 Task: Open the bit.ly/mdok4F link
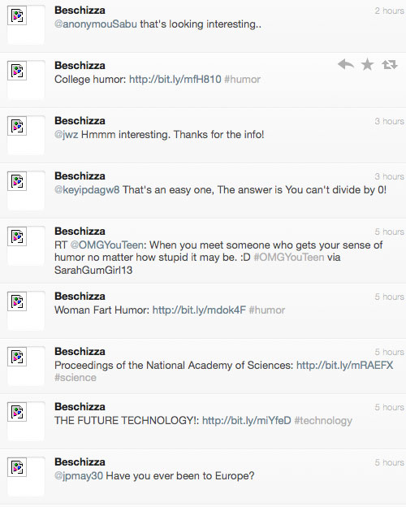coord(199,310)
